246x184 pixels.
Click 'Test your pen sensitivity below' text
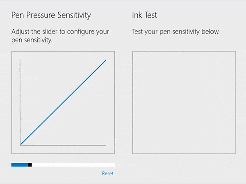click(x=176, y=31)
